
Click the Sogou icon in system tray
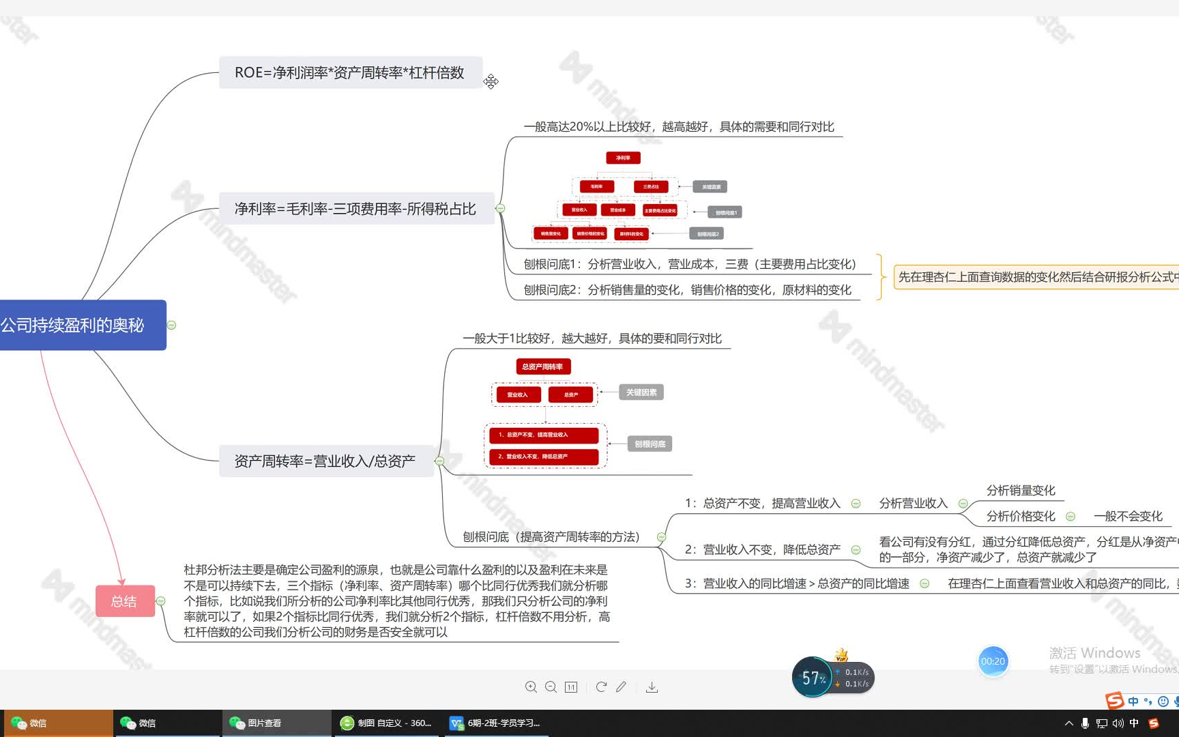pyautogui.click(x=1154, y=723)
